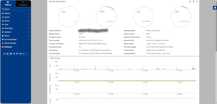217x104 pixels.
Task: Expand the Cluster menu arrow
Action: 28,36
